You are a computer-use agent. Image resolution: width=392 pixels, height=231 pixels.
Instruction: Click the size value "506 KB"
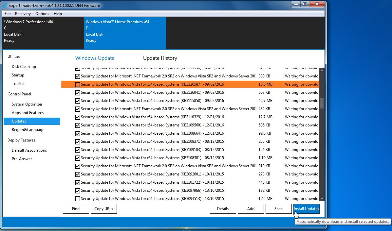(264, 125)
